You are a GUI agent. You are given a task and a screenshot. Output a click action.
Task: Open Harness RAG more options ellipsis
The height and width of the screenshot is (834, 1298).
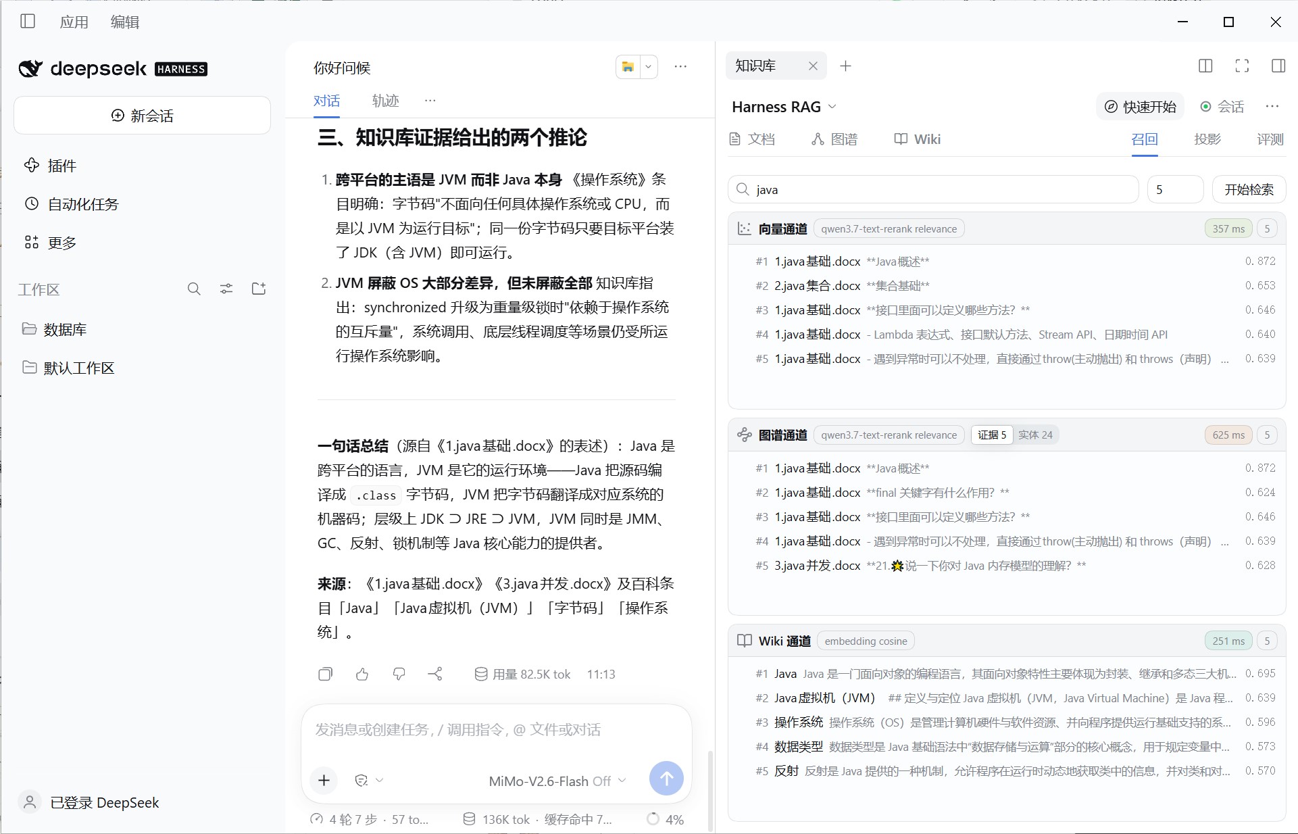1272,106
